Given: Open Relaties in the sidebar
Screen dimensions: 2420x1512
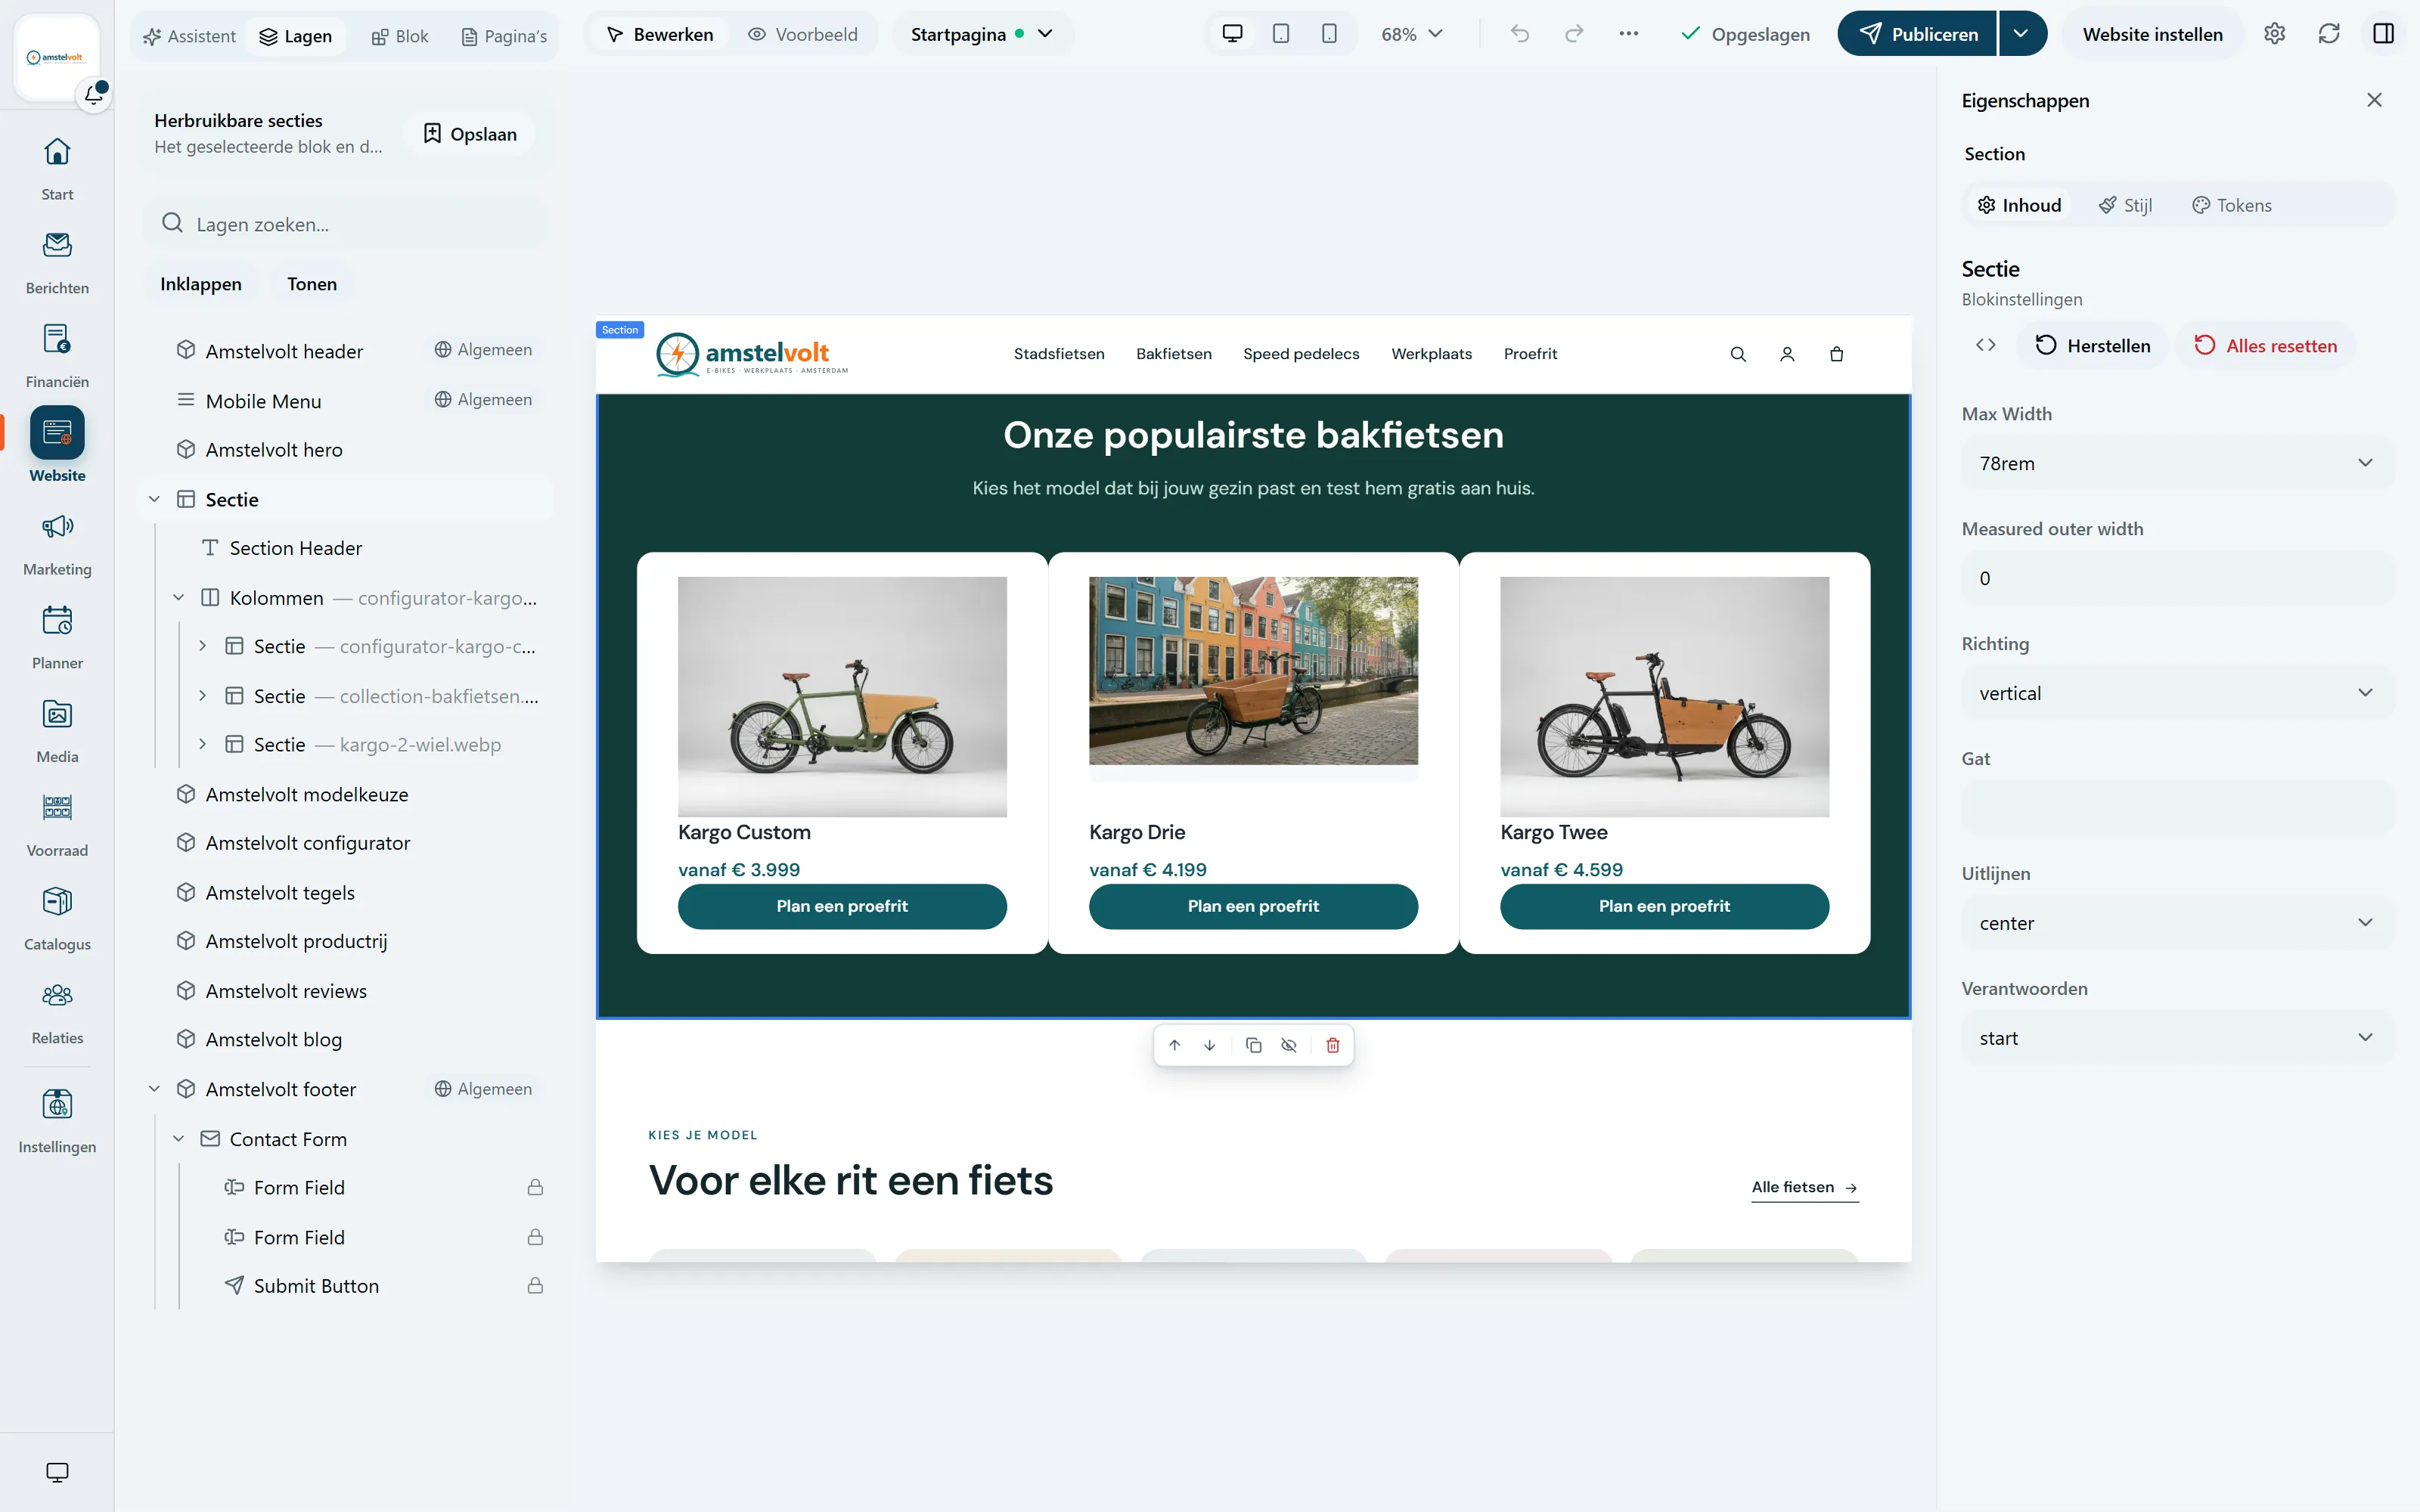Looking at the screenshot, I should (x=57, y=1012).
